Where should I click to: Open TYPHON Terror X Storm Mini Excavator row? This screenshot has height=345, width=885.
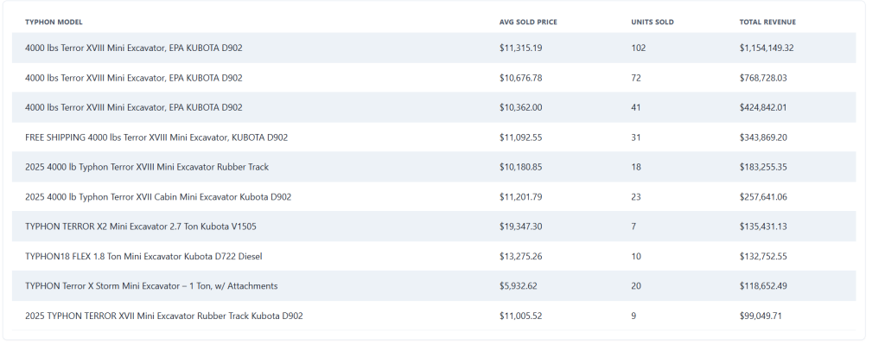click(434, 285)
